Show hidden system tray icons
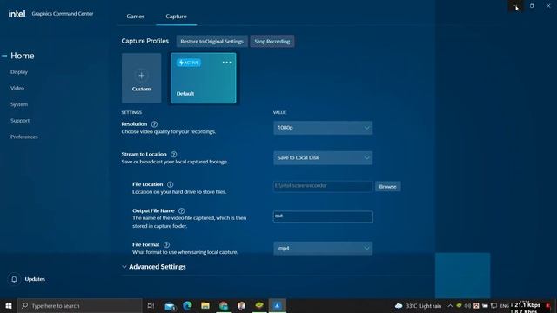557x313 pixels. pos(450,306)
